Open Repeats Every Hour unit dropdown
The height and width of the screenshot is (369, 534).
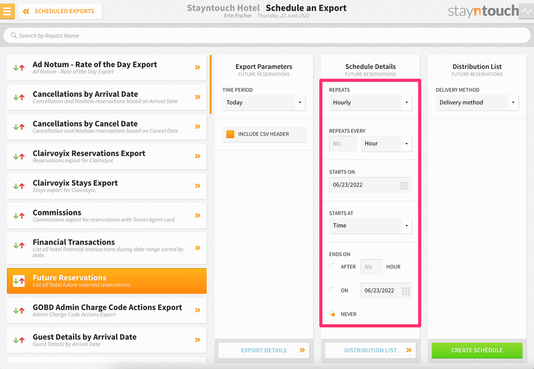pos(386,144)
